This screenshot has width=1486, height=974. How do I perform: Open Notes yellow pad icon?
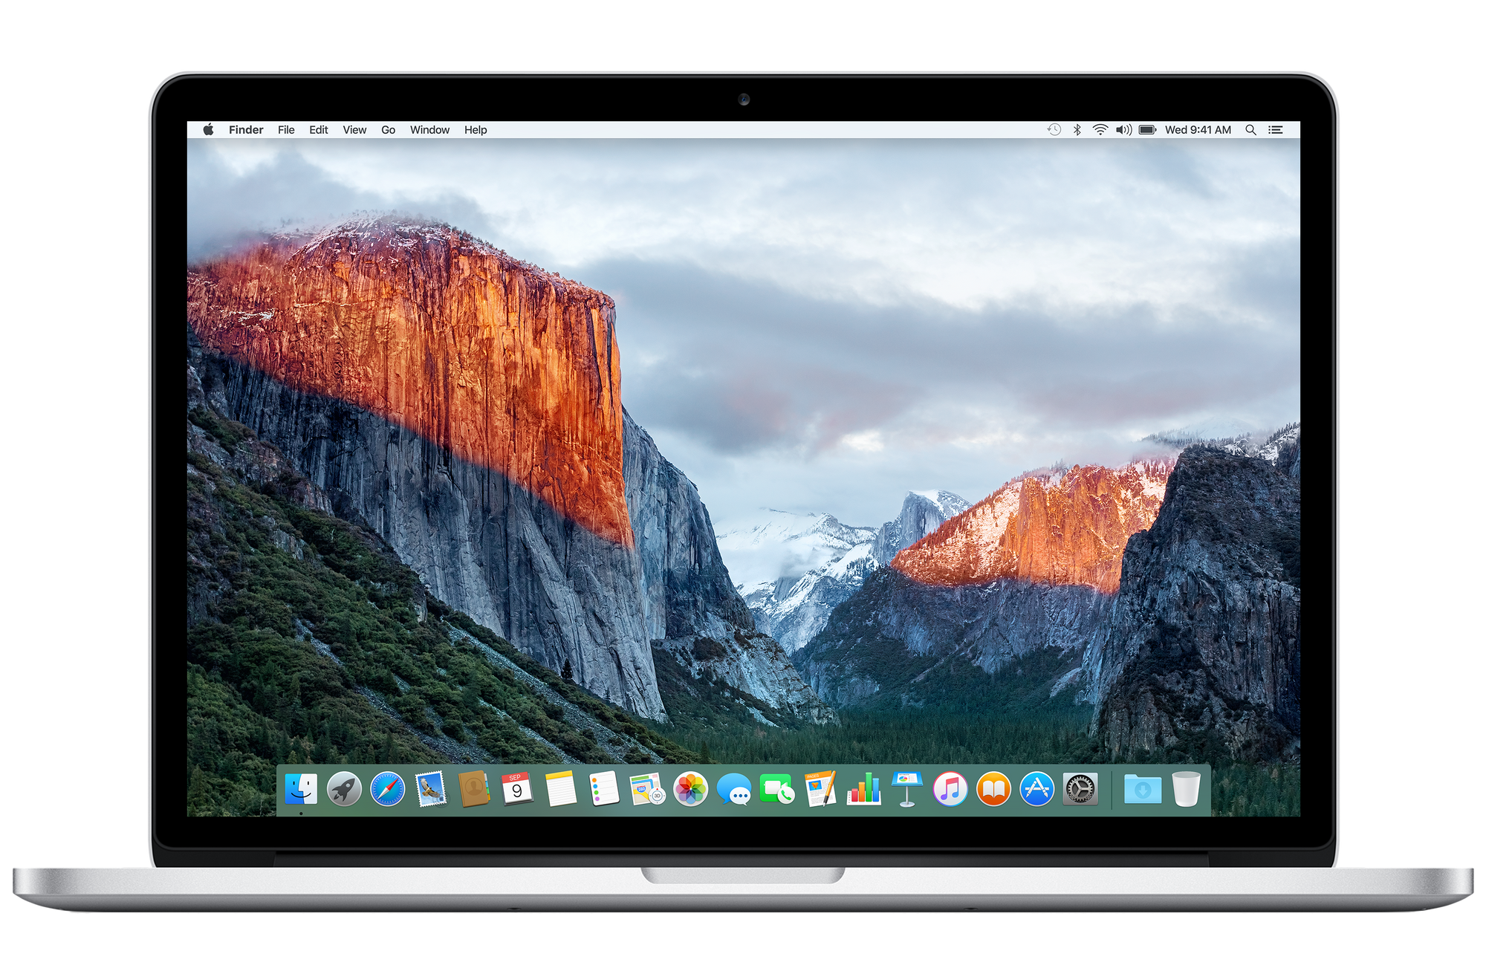(x=561, y=789)
